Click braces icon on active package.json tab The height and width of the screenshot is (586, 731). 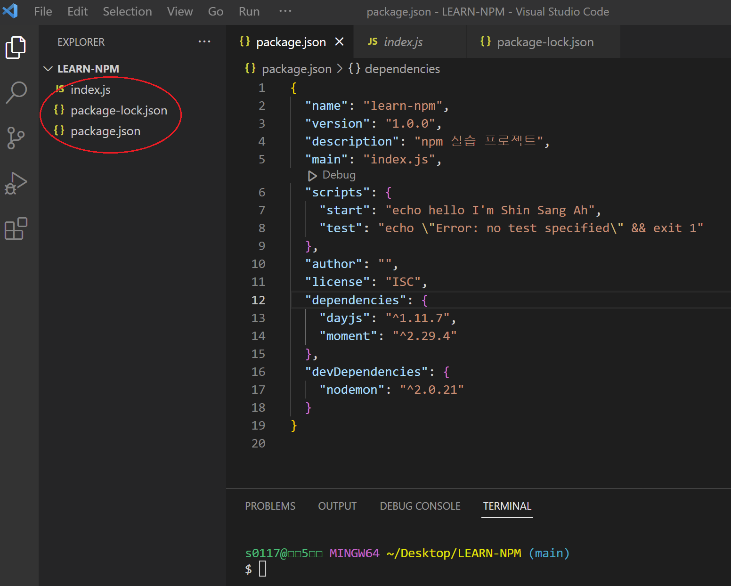coord(245,41)
